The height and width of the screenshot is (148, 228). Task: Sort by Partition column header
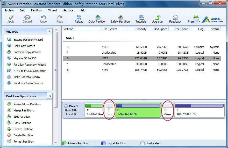[x=81, y=29]
